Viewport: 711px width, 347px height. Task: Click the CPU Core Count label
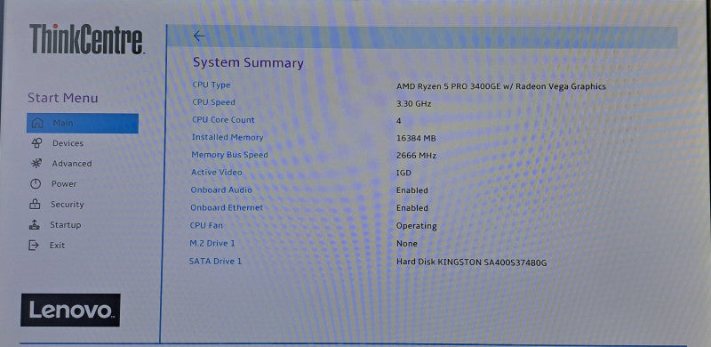[223, 120]
